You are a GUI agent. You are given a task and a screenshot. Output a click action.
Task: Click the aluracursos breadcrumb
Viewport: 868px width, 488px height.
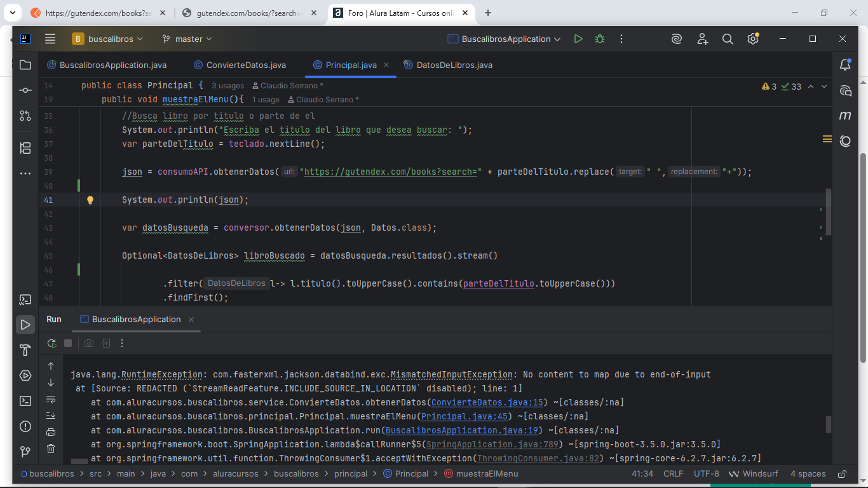click(x=235, y=474)
